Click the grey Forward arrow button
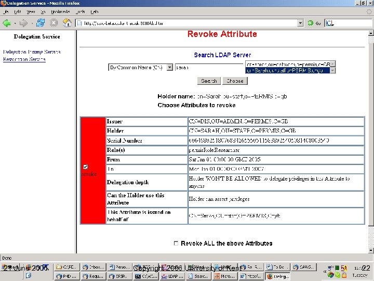The height and width of the screenshot is (281, 374). (x=23, y=23)
